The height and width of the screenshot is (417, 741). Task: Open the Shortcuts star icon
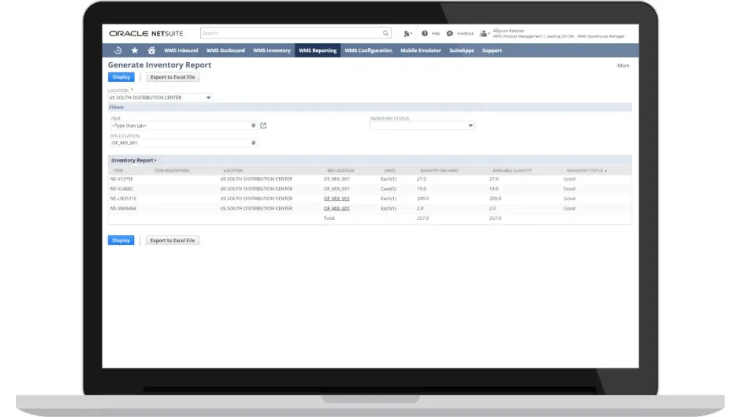135,51
